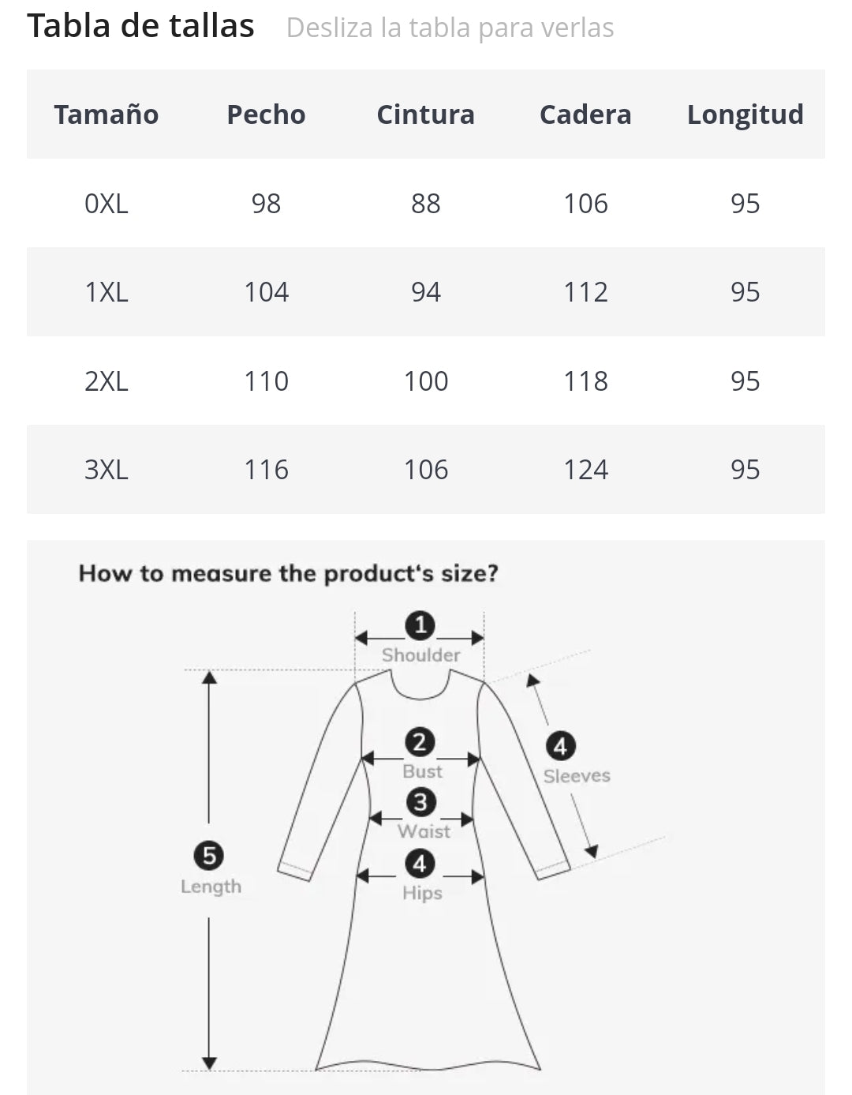Click the number 4 circle above Sleeves

pos(560,746)
